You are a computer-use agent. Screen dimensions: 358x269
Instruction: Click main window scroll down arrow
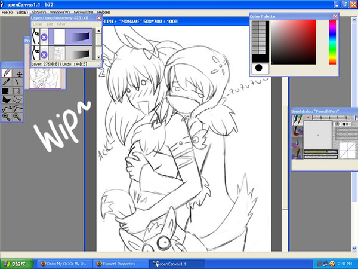(354, 248)
